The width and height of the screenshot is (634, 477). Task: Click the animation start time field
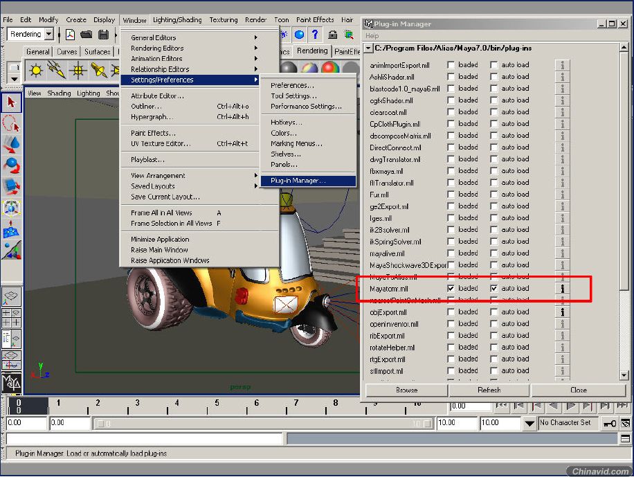[x=26, y=423]
